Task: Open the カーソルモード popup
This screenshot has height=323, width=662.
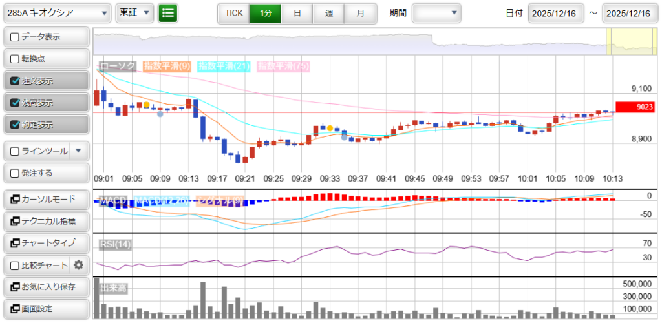Action: 45,199
